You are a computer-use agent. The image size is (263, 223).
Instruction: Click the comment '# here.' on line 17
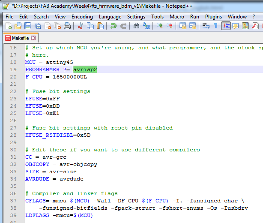37,55
